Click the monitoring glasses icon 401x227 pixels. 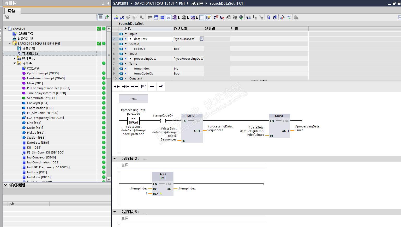click(289, 17)
